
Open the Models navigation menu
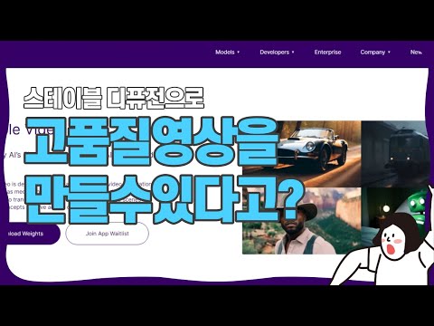228,52
